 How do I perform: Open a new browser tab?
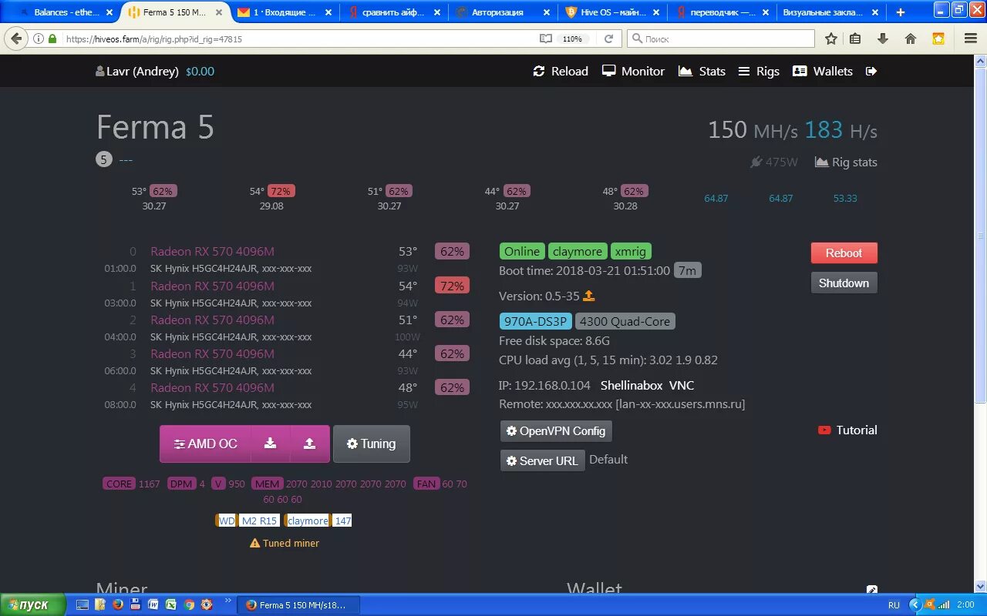(x=901, y=12)
